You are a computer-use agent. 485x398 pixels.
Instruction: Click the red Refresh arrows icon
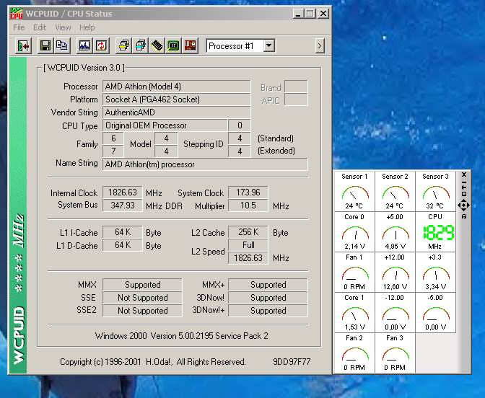pos(101,46)
